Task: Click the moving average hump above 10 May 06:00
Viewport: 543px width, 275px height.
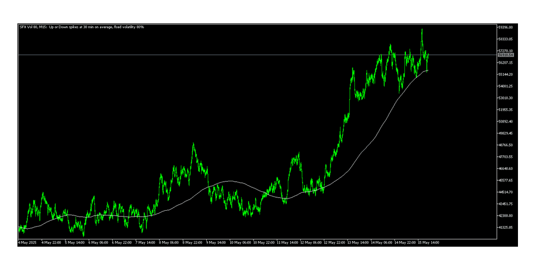Action: [231, 181]
